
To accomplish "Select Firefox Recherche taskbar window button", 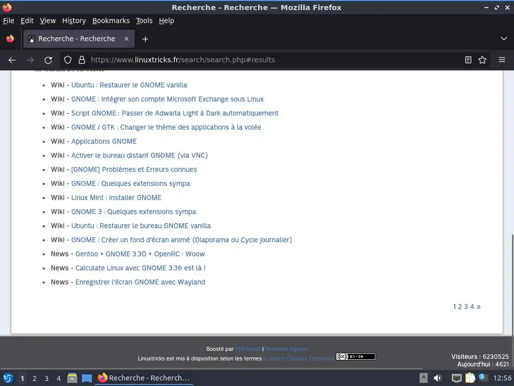I will (144, 378).
